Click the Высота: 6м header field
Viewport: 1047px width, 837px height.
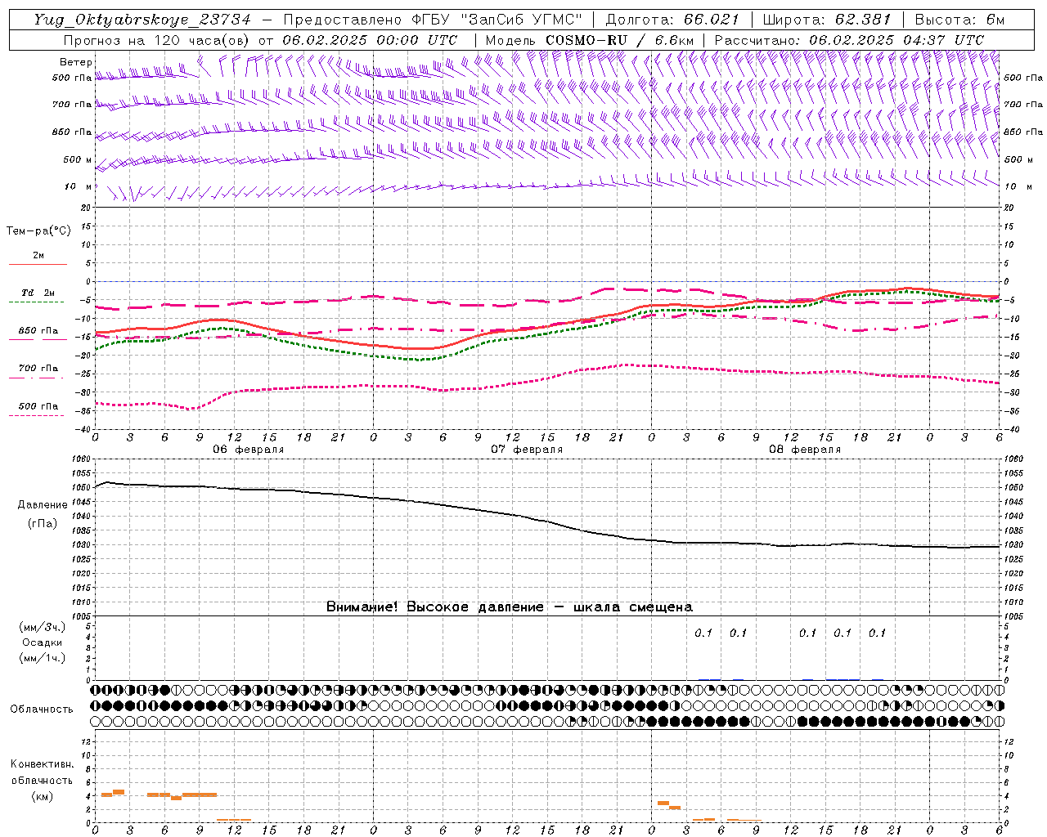coord(959,20)
